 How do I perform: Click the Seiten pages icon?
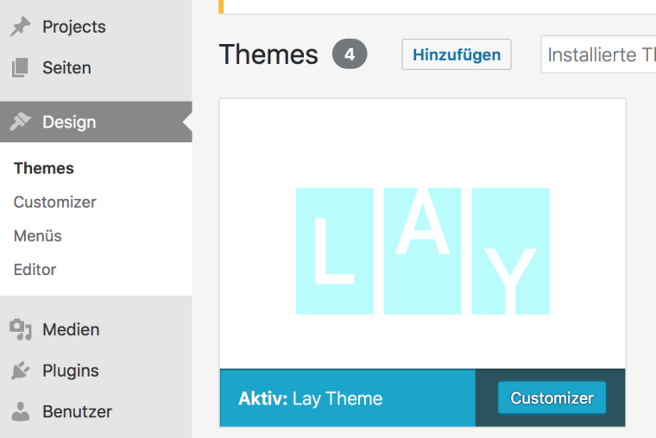tap(20, 67)
